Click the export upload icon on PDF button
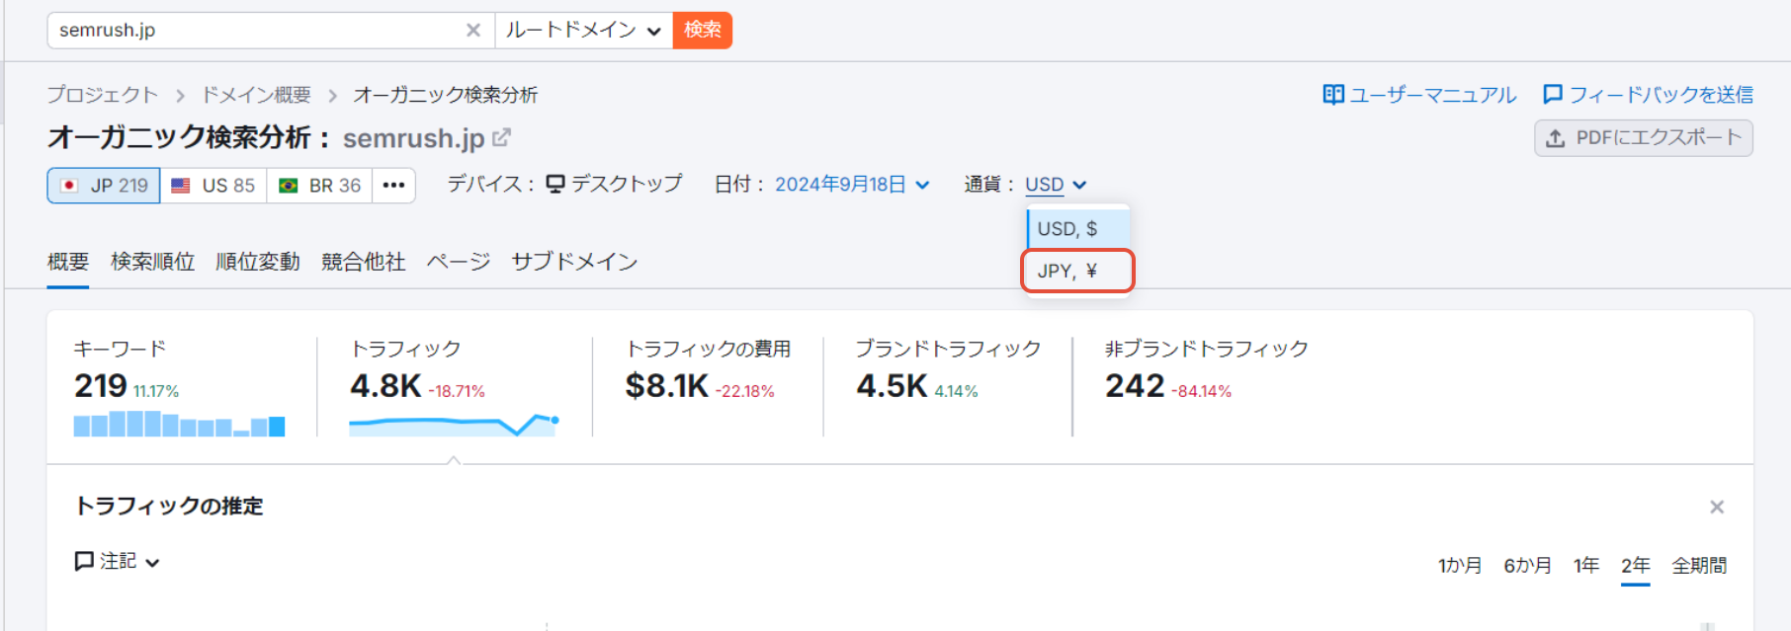The height and width of the screenshot is (631, 1791). (x=1556, y=138)
